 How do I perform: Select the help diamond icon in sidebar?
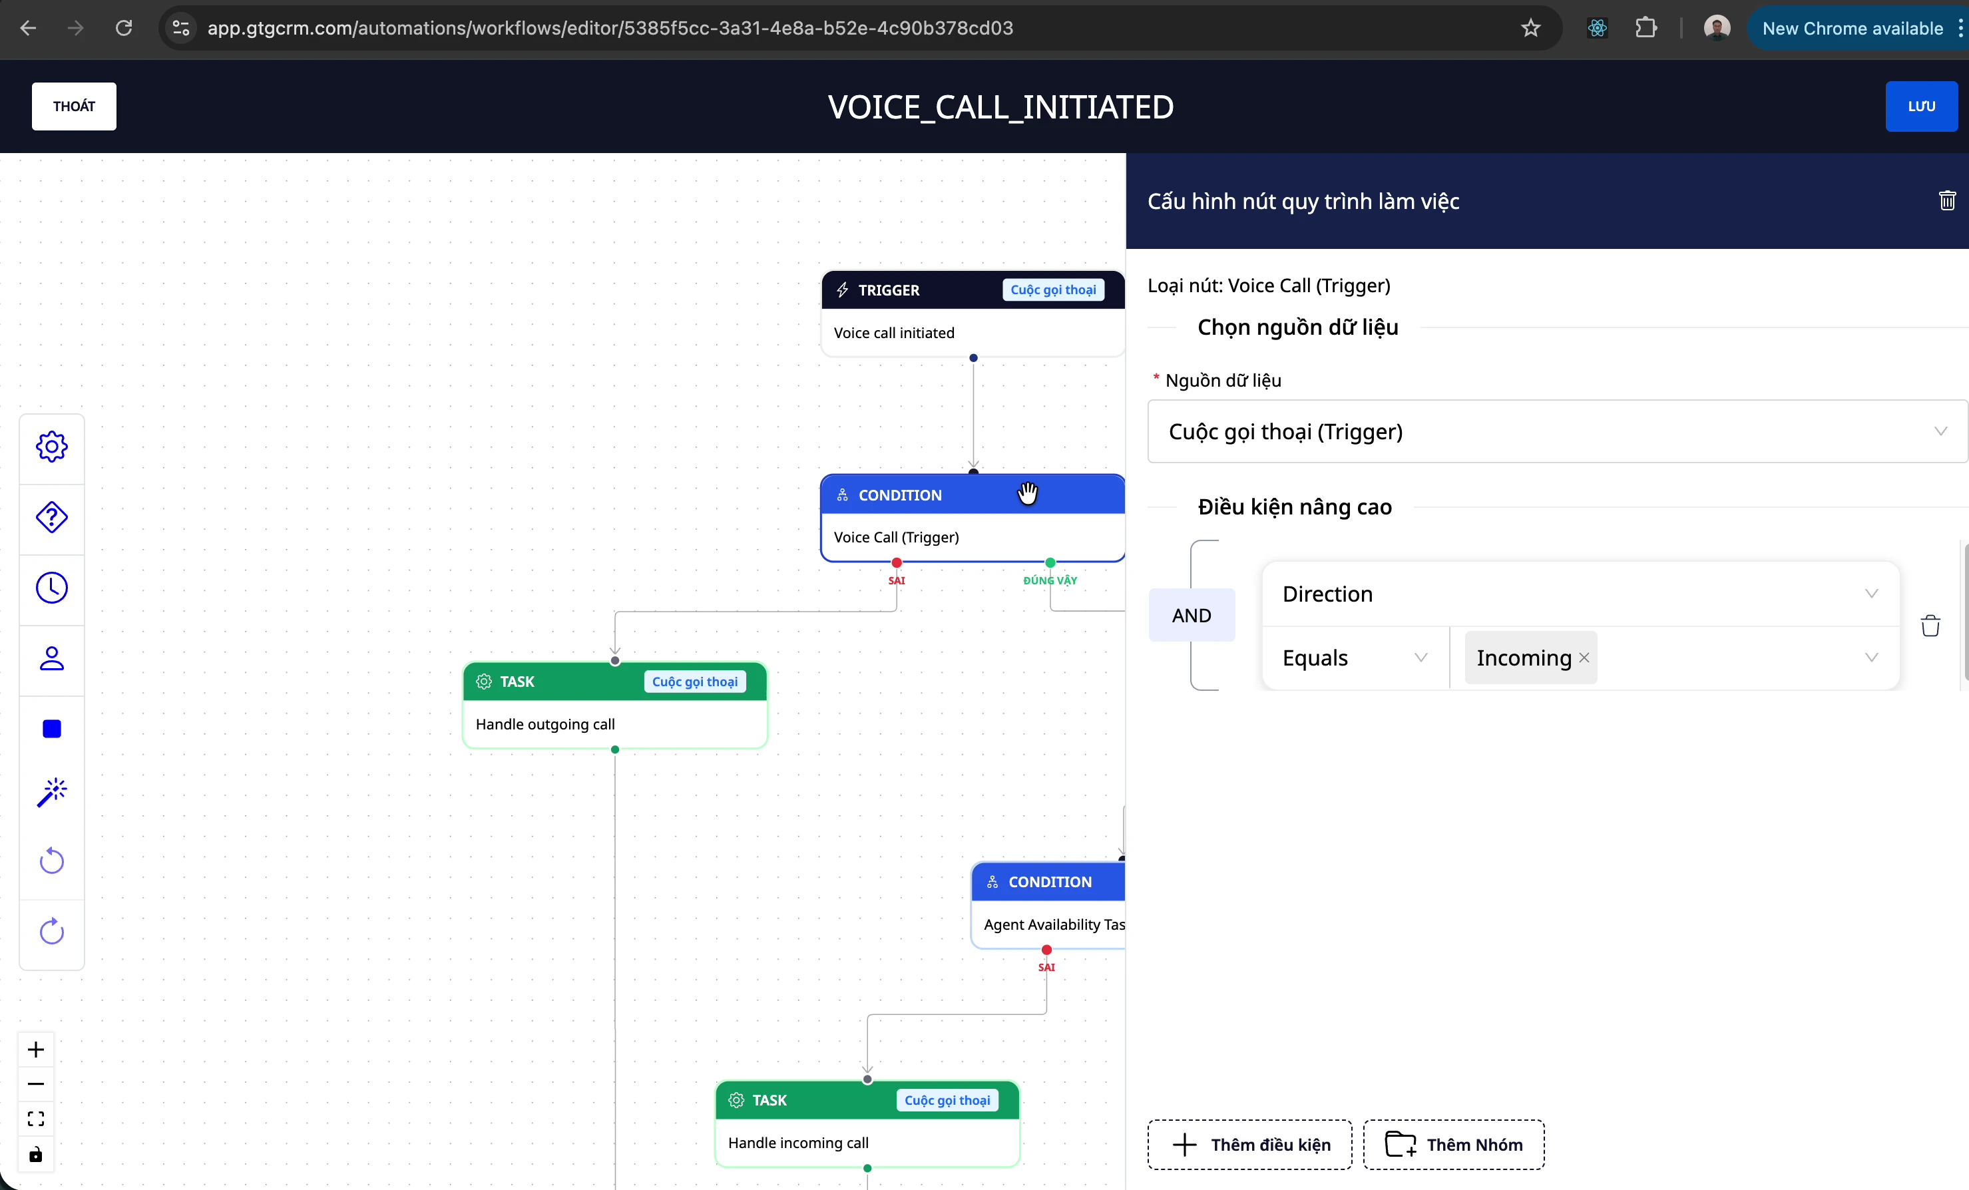[x=52, y=517]
